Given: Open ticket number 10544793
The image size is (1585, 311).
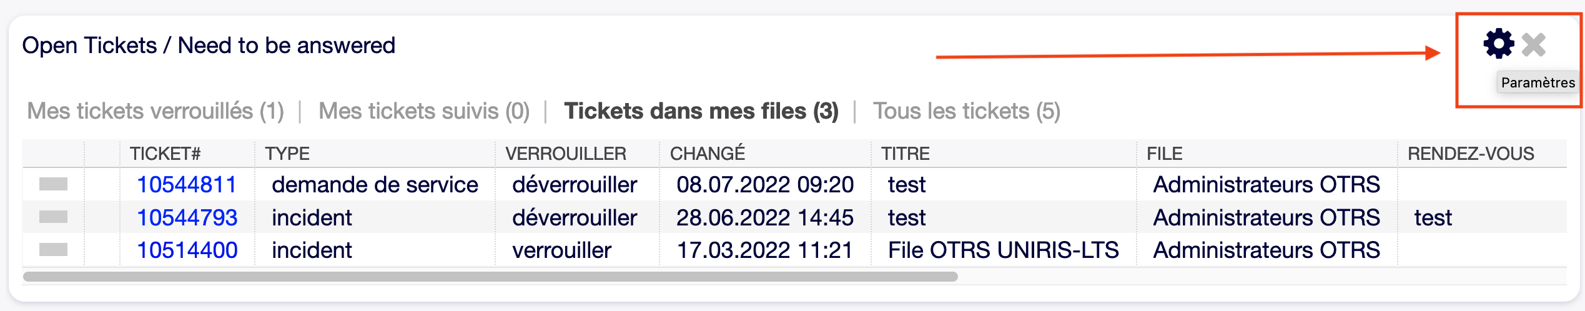Looking at the screenshot, I should click(x=187, y=218).
